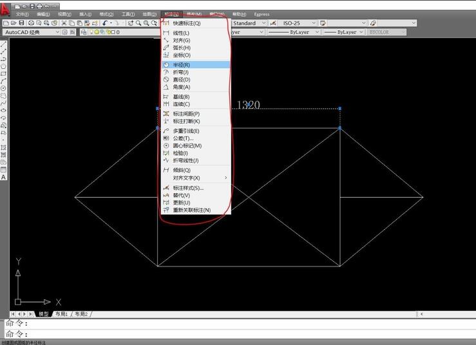476x345 pixels.
Task: Click the 1320 dimension text
Action: (249, 105)
